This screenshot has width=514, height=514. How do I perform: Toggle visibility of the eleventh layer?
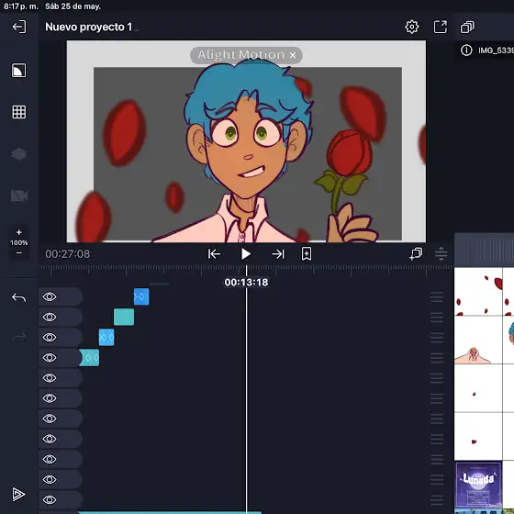tap(50, 499)
